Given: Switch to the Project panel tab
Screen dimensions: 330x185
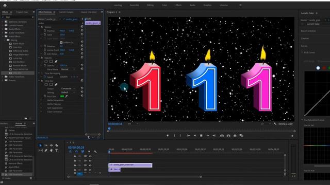Looking at the screenshot, I should pos(22,12).
